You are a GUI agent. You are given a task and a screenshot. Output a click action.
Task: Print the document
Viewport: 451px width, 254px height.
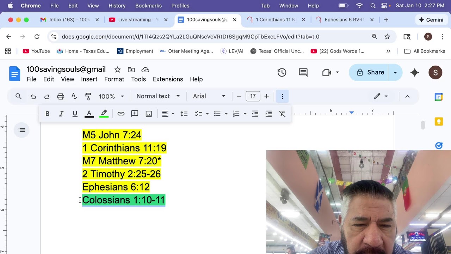point(61,96)
